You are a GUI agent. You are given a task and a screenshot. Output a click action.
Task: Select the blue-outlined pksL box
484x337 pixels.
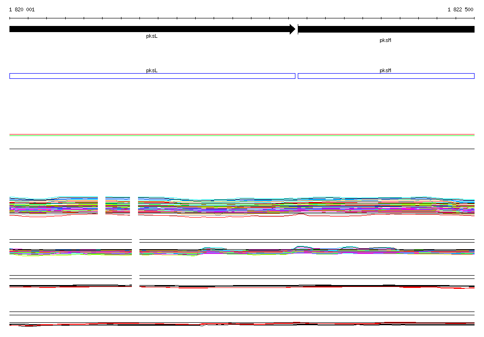152,76
